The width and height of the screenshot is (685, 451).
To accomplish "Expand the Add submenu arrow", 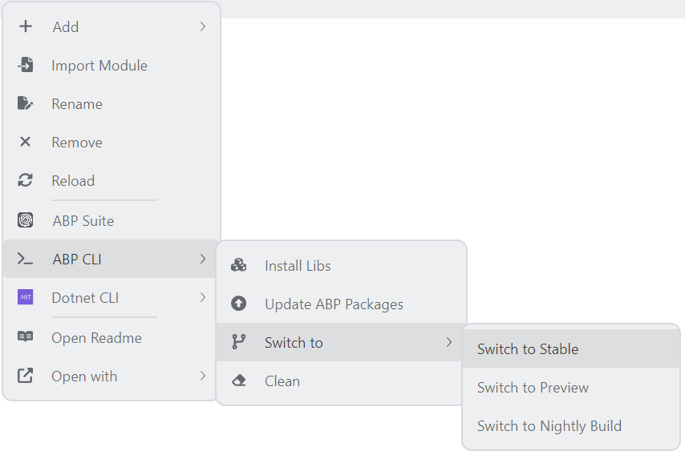I will [203, 26].
